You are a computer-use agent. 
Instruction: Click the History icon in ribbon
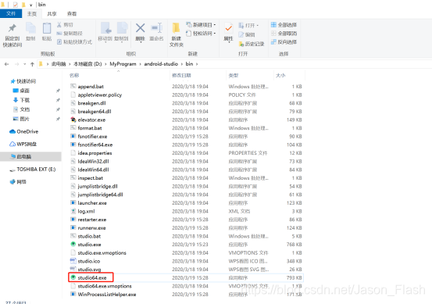coord(241,44)
